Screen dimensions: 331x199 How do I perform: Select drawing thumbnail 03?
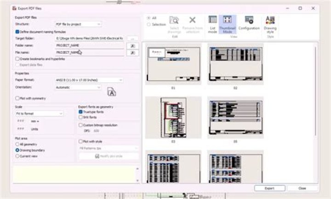173,118
